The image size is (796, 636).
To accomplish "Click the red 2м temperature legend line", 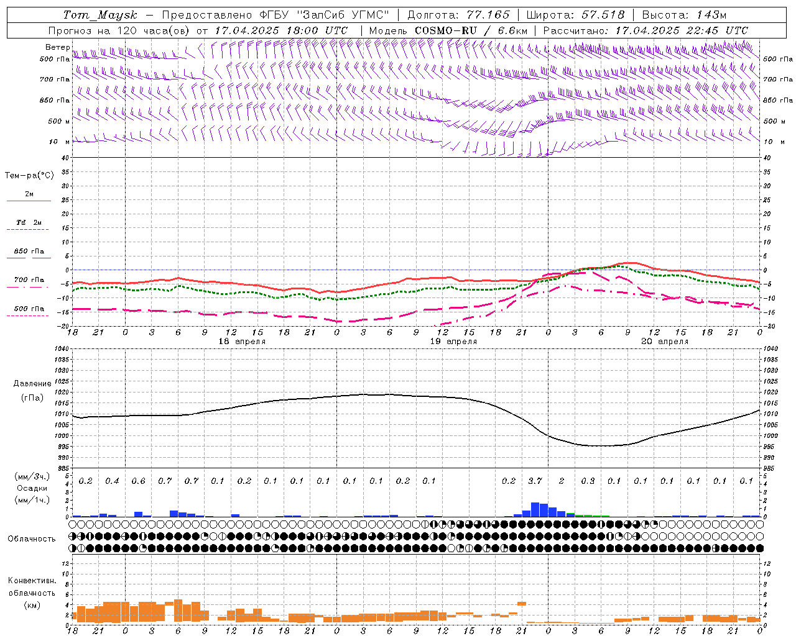I will click(x=29, y=201).
